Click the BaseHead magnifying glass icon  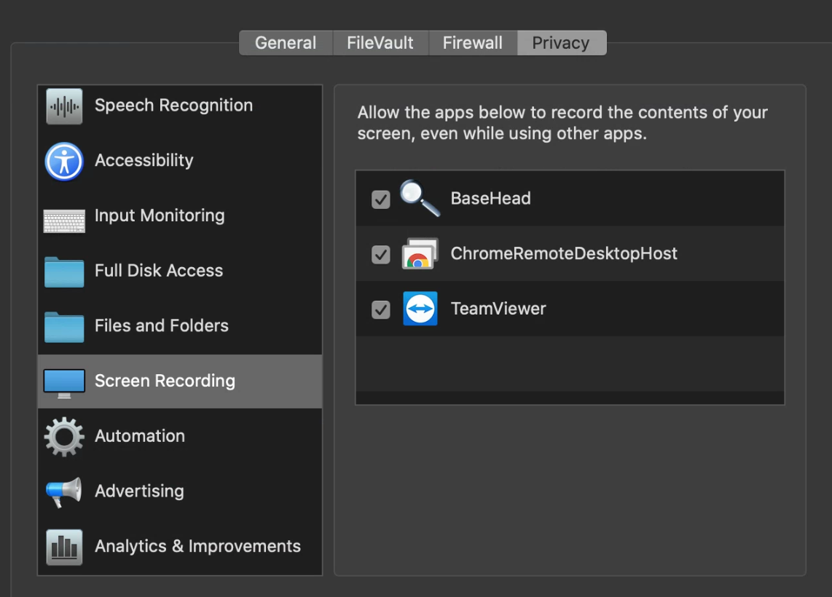click(x=420, y=198)
